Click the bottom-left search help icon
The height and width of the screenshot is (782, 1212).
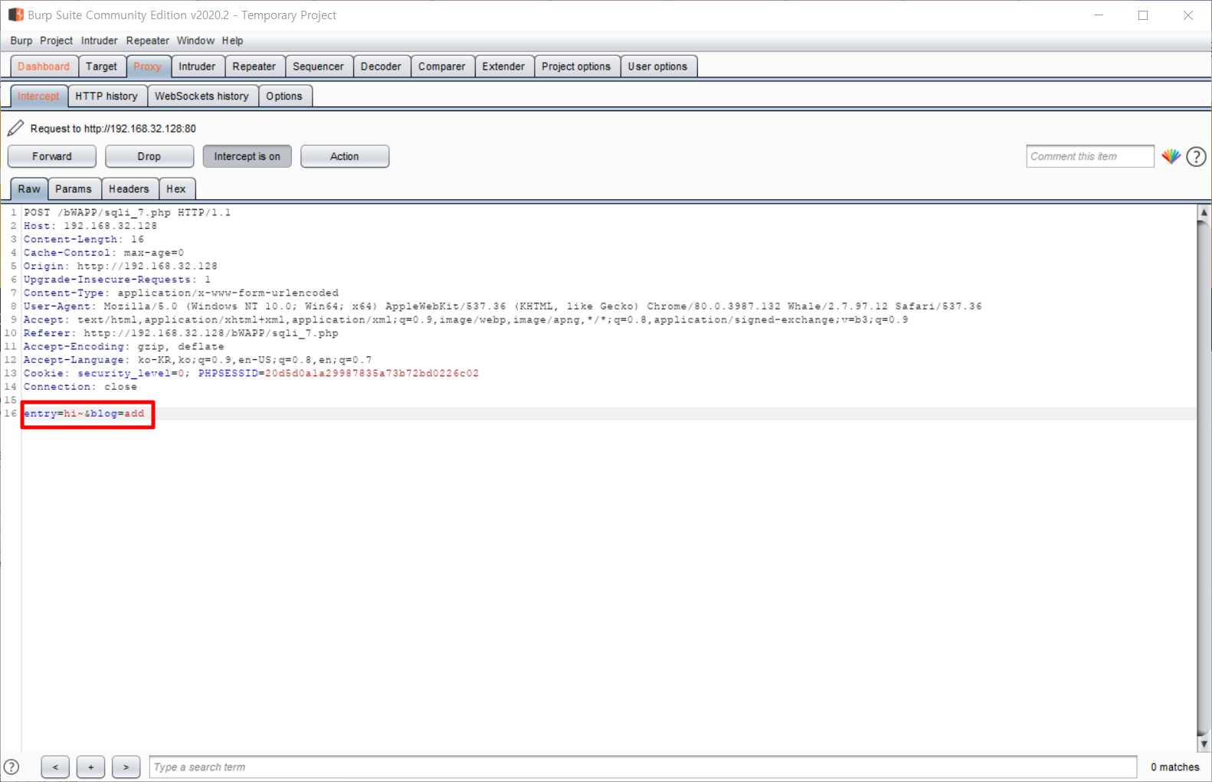point(11,766)
